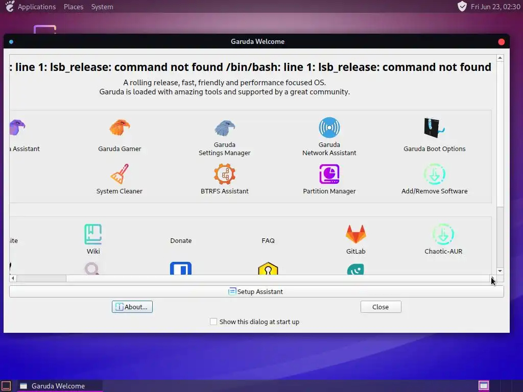
Task: Click the magnifier icon below Wiki
Action: pyautogui.click(x=92, y=268)
